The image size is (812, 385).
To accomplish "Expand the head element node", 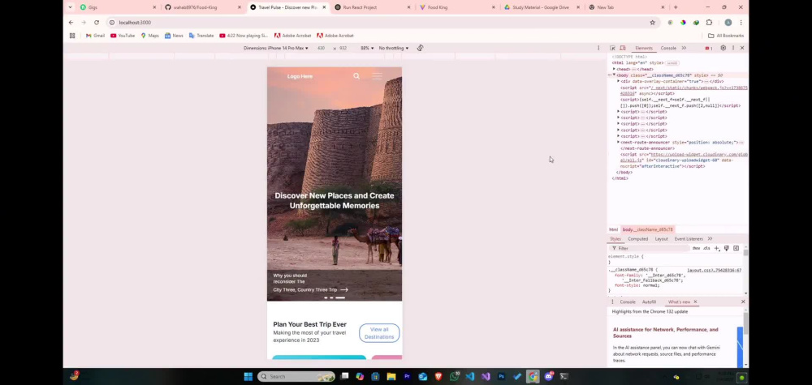I will coord(614,69).
